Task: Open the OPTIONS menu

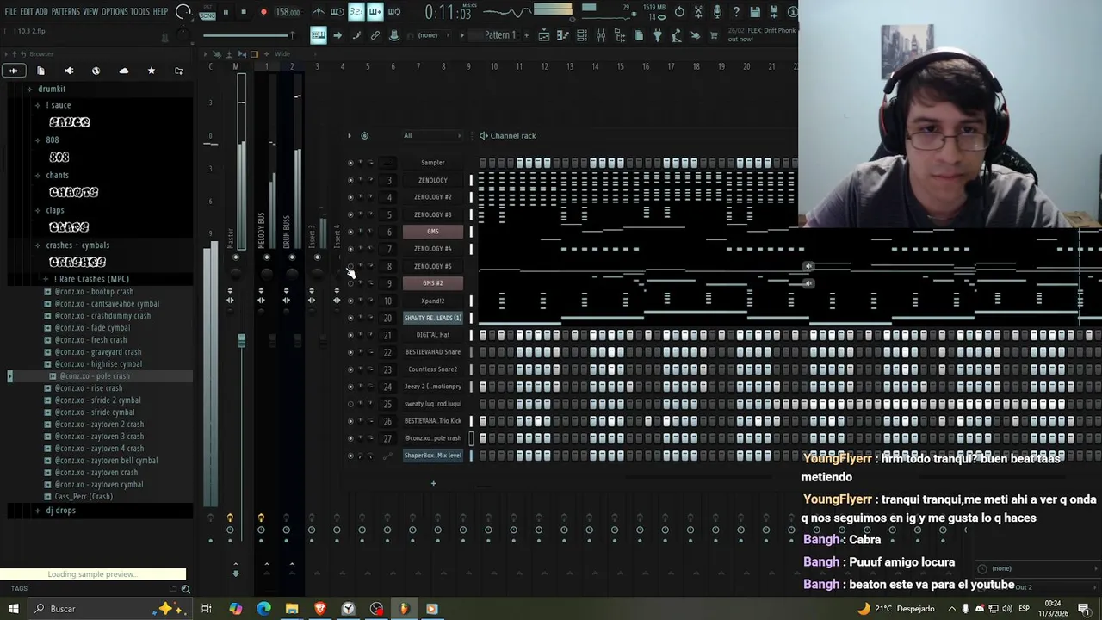Action: 115,12
